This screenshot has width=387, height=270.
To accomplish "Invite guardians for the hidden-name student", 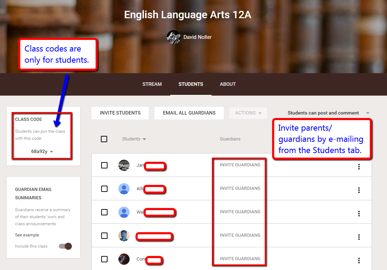I will (x=240, y=235).
